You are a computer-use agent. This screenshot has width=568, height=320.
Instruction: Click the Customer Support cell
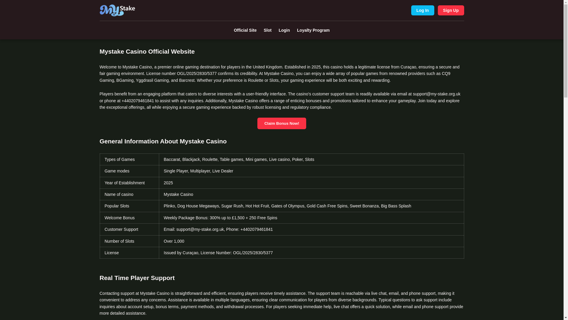pyautogui.click(x=129, y=229)
